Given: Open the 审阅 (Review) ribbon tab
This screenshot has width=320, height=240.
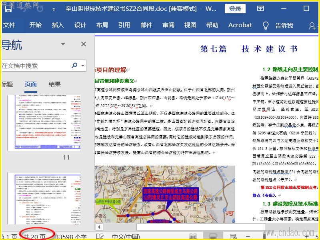Looking at the screenshot, I should pos(168,25).
